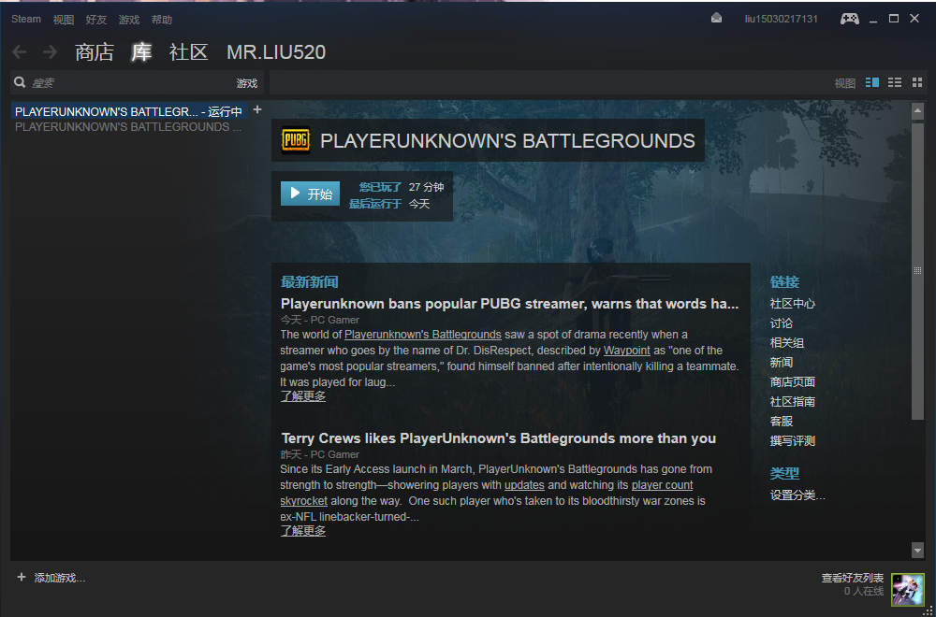This screenshot has height=617, width=936.
Task: Select the running PLAYERUNKNOWN'S BATTLEGR... entry
Action: [130, 111]
